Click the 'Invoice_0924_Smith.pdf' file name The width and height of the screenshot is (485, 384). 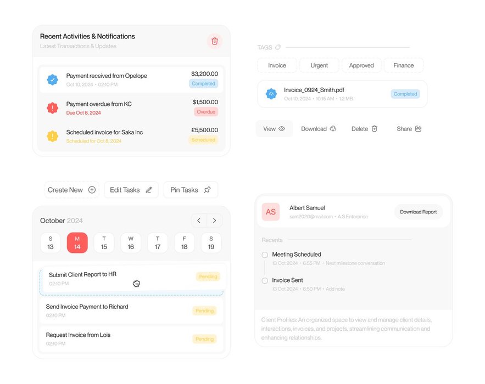tap(314, 90)
